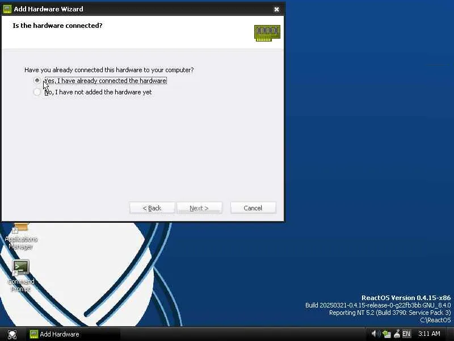Click the hardware card icon in header
Viewport: 454px width, 341px height.
pyautogui.click(x=267, y=33)
